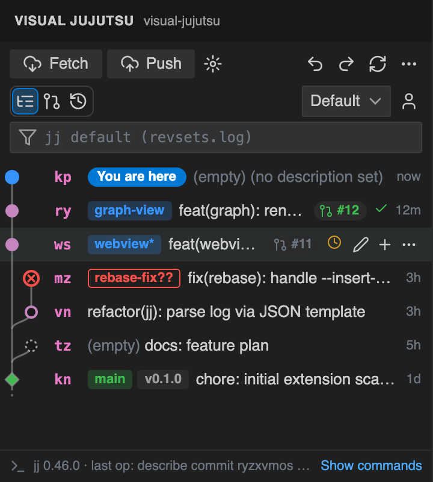This screenshot has height=482, width=433.
Task: Click the user profile icon
Action: pos(409,101)
